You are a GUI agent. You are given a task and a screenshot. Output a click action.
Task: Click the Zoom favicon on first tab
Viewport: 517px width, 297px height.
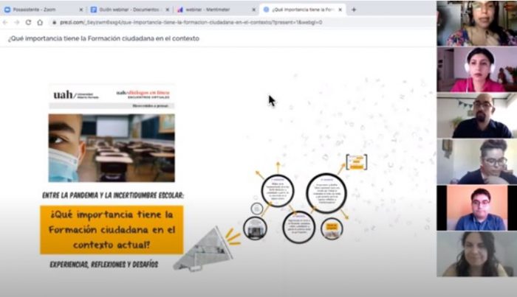tap(7, 10)
